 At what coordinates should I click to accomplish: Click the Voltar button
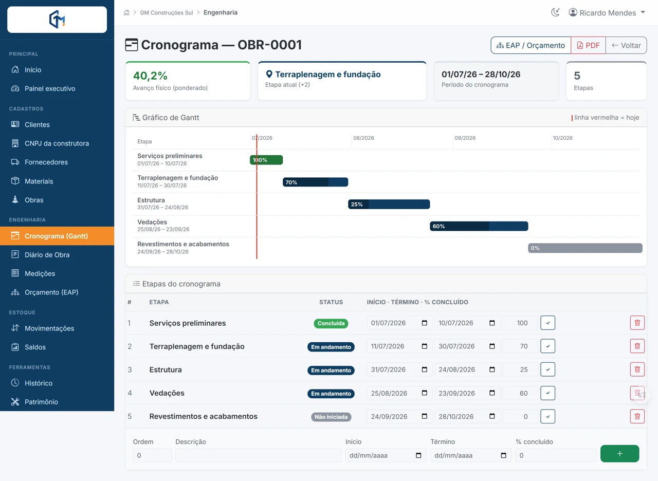point(626,45)
